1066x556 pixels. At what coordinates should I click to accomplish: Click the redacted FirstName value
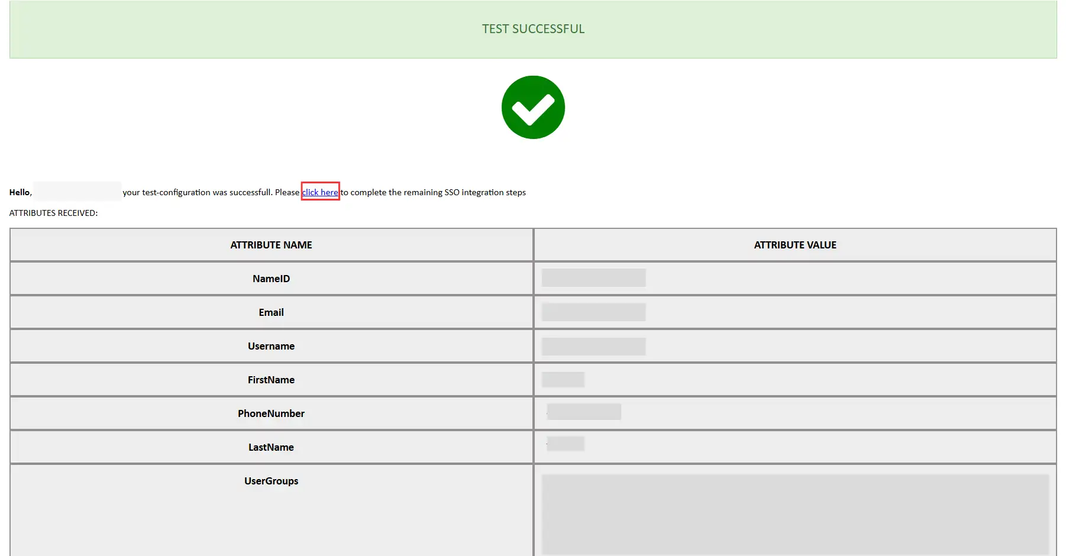tap(563, 379)
